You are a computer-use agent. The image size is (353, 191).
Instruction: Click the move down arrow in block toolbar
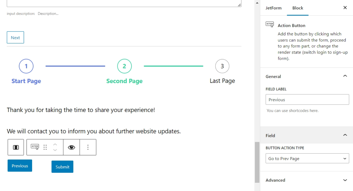pyautogui.click(x=55, y=150)
